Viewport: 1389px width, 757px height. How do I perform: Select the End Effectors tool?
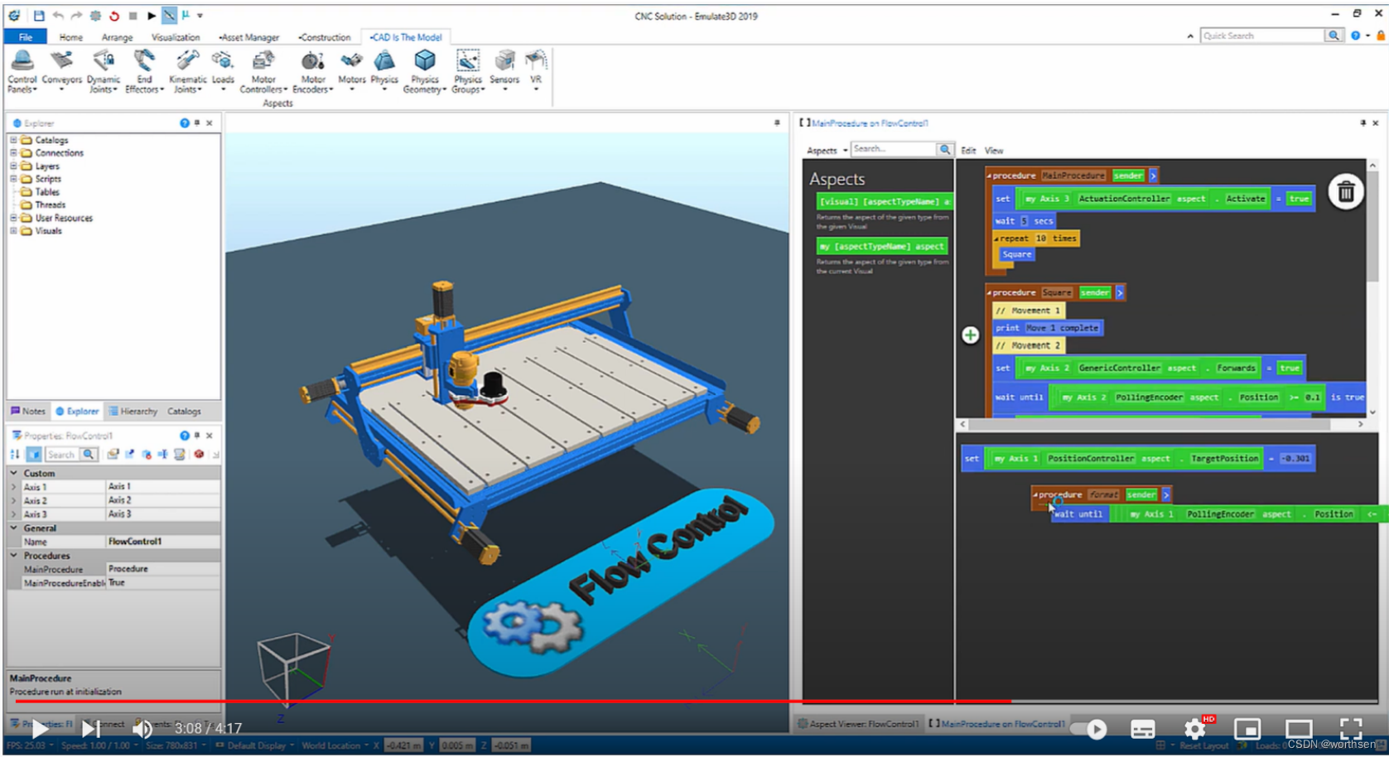(x=144, y=71)
